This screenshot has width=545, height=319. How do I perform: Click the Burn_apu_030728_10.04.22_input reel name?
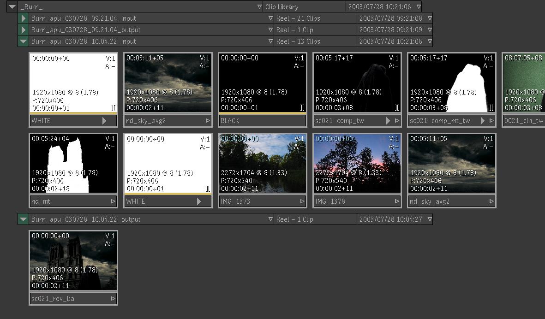click(84, 41)
